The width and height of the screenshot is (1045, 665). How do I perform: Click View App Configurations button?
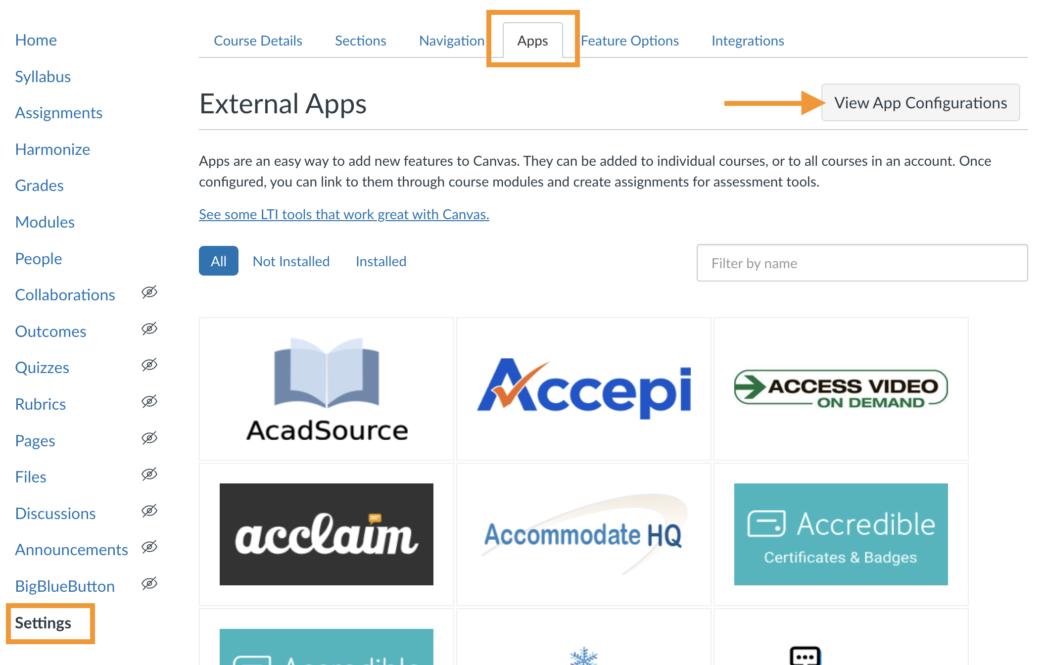[x=920, y=102]
